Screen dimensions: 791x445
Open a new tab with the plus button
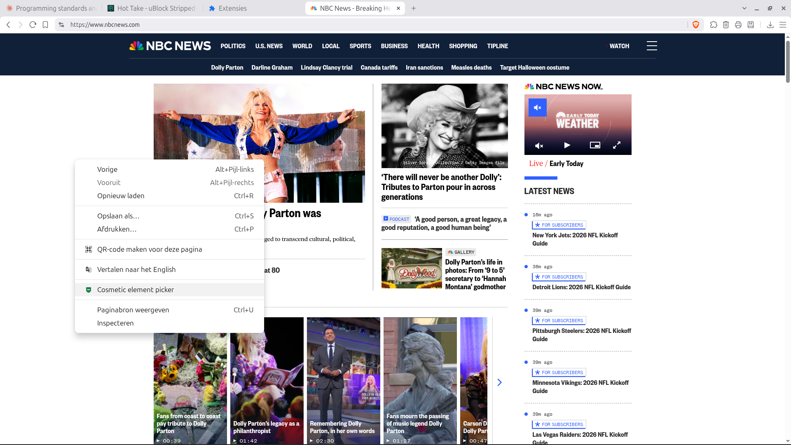pos(414,8)
